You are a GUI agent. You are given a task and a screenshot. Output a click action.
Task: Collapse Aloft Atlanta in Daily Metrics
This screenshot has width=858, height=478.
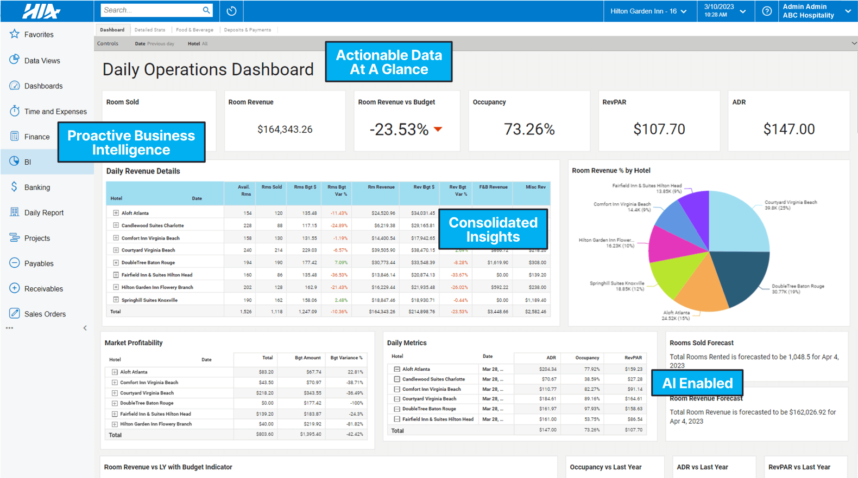click(397, 369)
